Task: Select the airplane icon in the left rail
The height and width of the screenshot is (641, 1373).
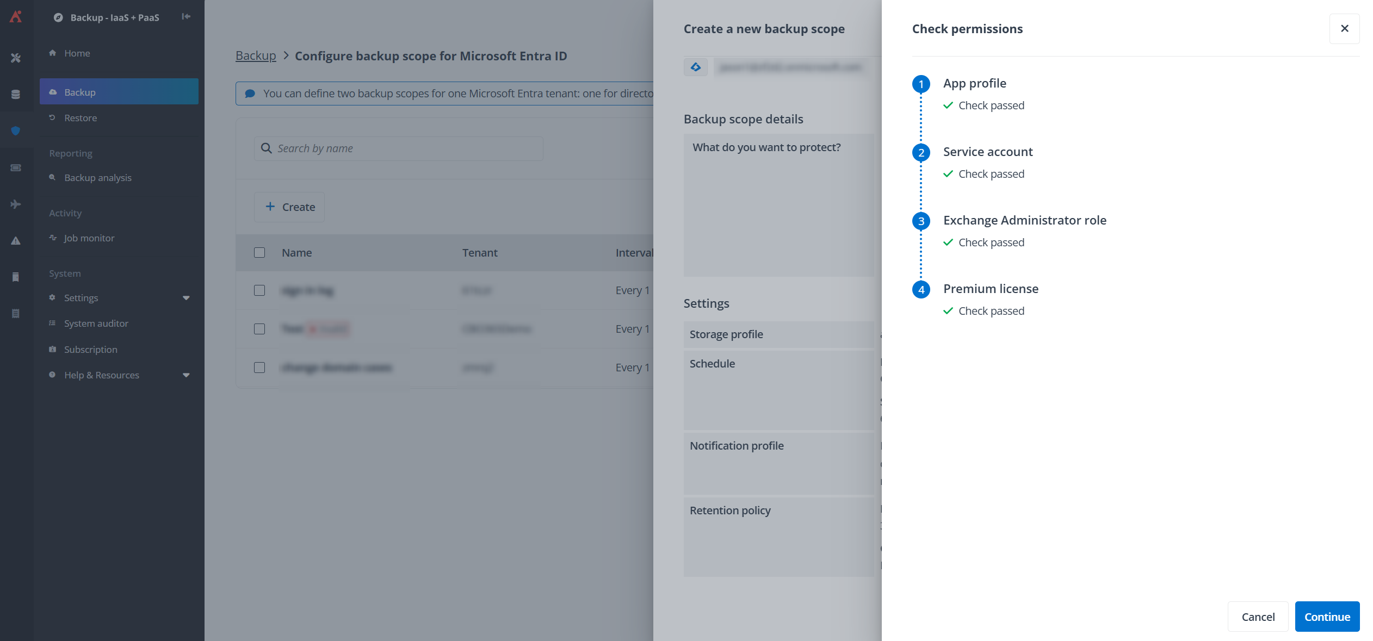Action: click(x=16, y=204)
